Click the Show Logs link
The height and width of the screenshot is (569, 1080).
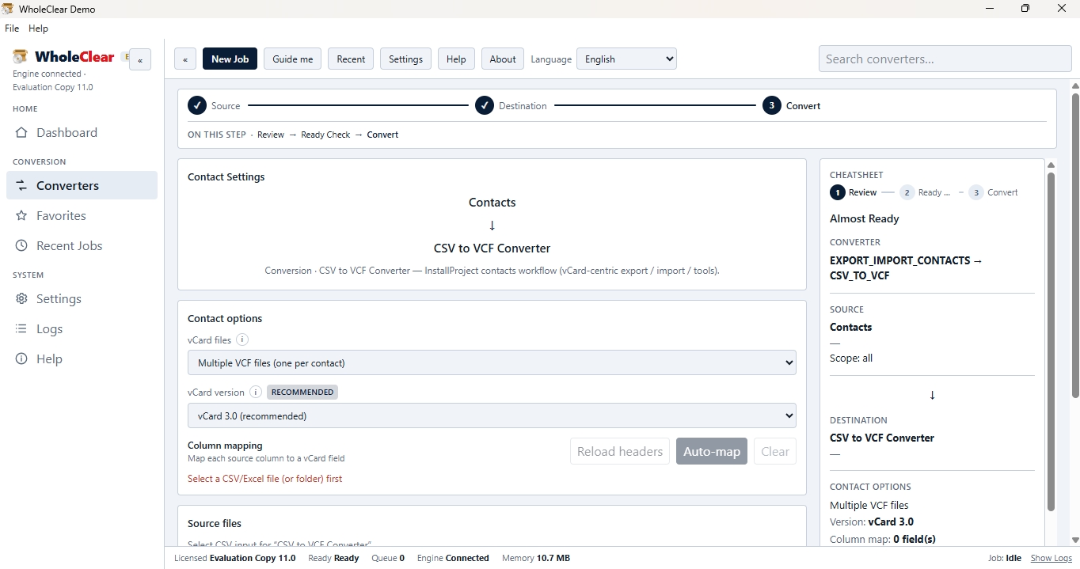(x=1051, y=558)
